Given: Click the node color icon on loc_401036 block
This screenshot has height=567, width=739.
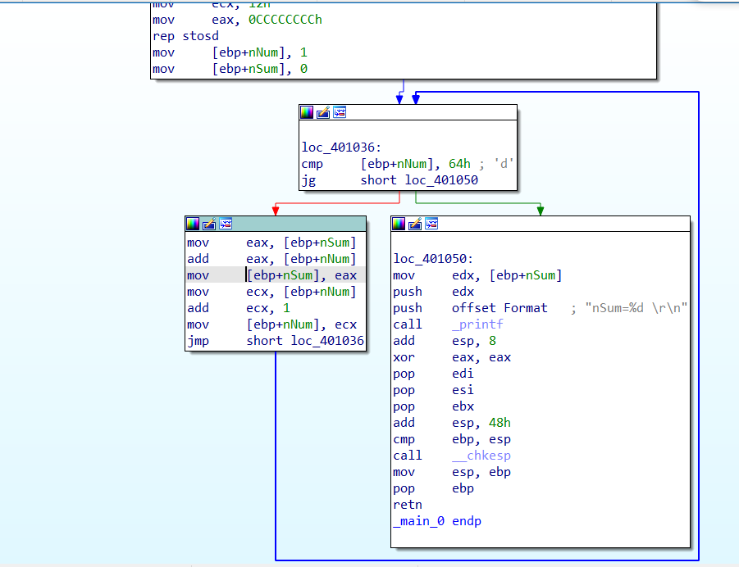Looking at the screenshot, I should coord(307,112).
